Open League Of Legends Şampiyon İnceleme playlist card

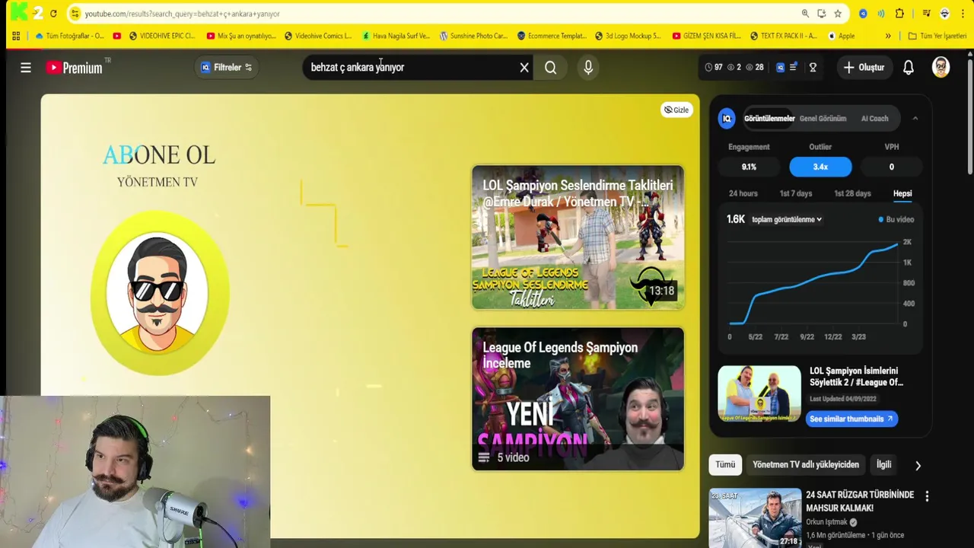(x=578, y=399)
